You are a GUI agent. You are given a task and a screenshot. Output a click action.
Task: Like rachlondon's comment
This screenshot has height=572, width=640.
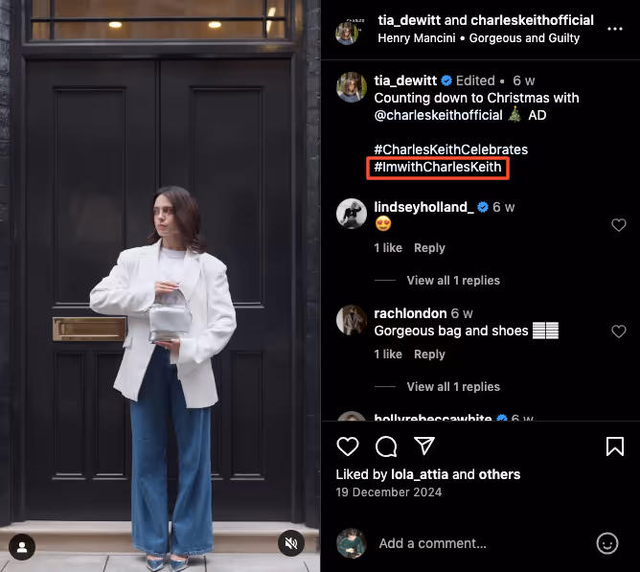[x=618, y=332]
